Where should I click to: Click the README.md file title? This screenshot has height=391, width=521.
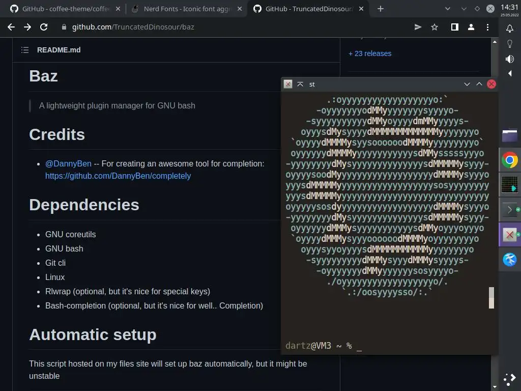(x=59, y=50)
